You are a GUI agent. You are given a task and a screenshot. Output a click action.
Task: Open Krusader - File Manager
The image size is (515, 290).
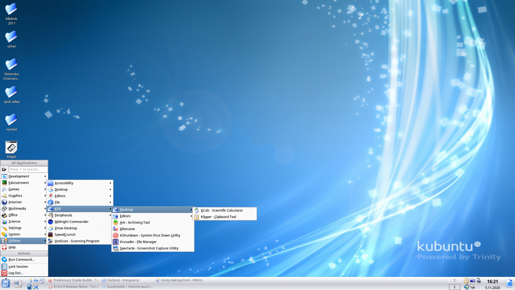(x=138, y=242)
